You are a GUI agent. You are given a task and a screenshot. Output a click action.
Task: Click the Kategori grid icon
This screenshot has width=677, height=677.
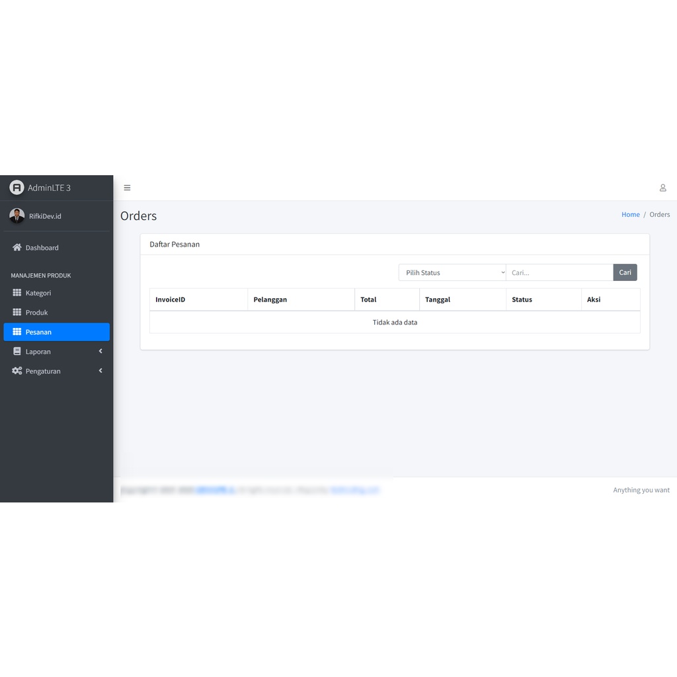coord(17,293)
